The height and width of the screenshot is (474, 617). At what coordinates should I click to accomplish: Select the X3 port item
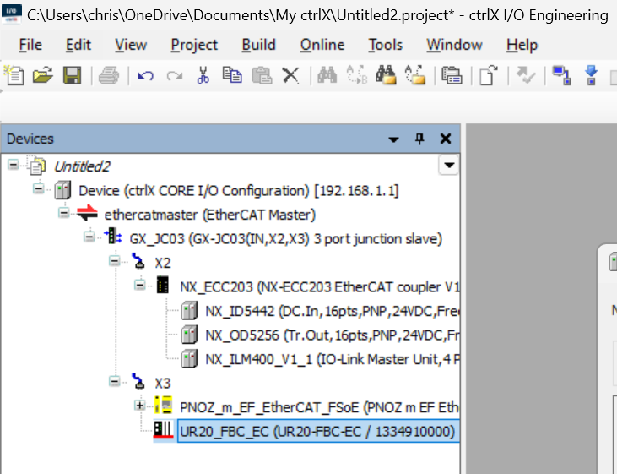pyautogui.click(x=163, y=383)
